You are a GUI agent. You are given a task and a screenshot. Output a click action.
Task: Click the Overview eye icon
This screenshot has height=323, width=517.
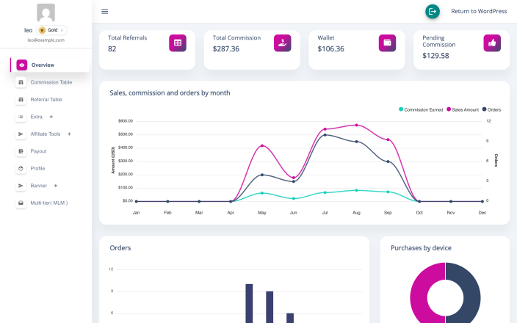[22, 65]
